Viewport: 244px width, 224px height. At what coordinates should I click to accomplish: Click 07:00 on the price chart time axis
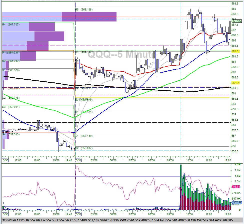coord(132,160)
